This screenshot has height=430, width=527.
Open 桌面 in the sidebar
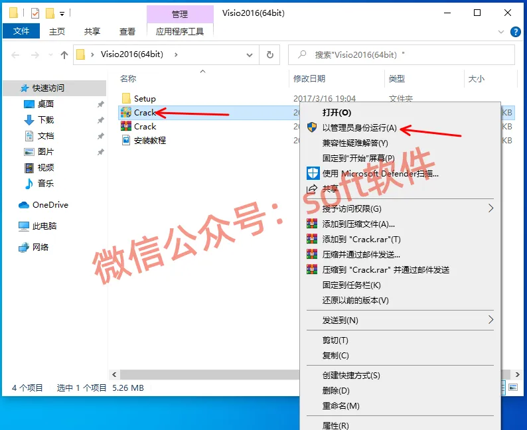(x=45, y=104)
